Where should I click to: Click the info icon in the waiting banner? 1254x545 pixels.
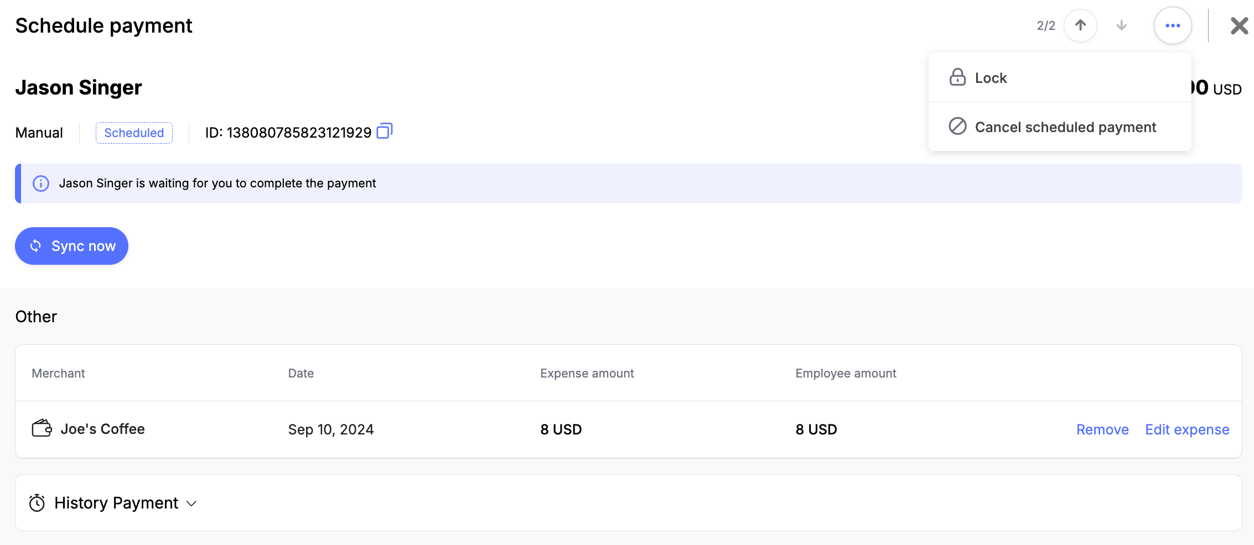click(x=41, y=184)
